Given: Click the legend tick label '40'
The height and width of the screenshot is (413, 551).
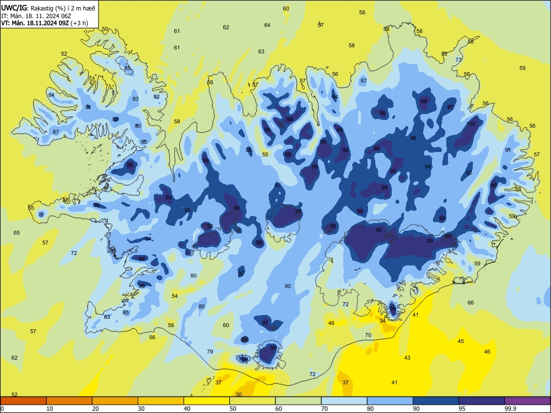Looking at the screenshot, I should coord(187,409).
